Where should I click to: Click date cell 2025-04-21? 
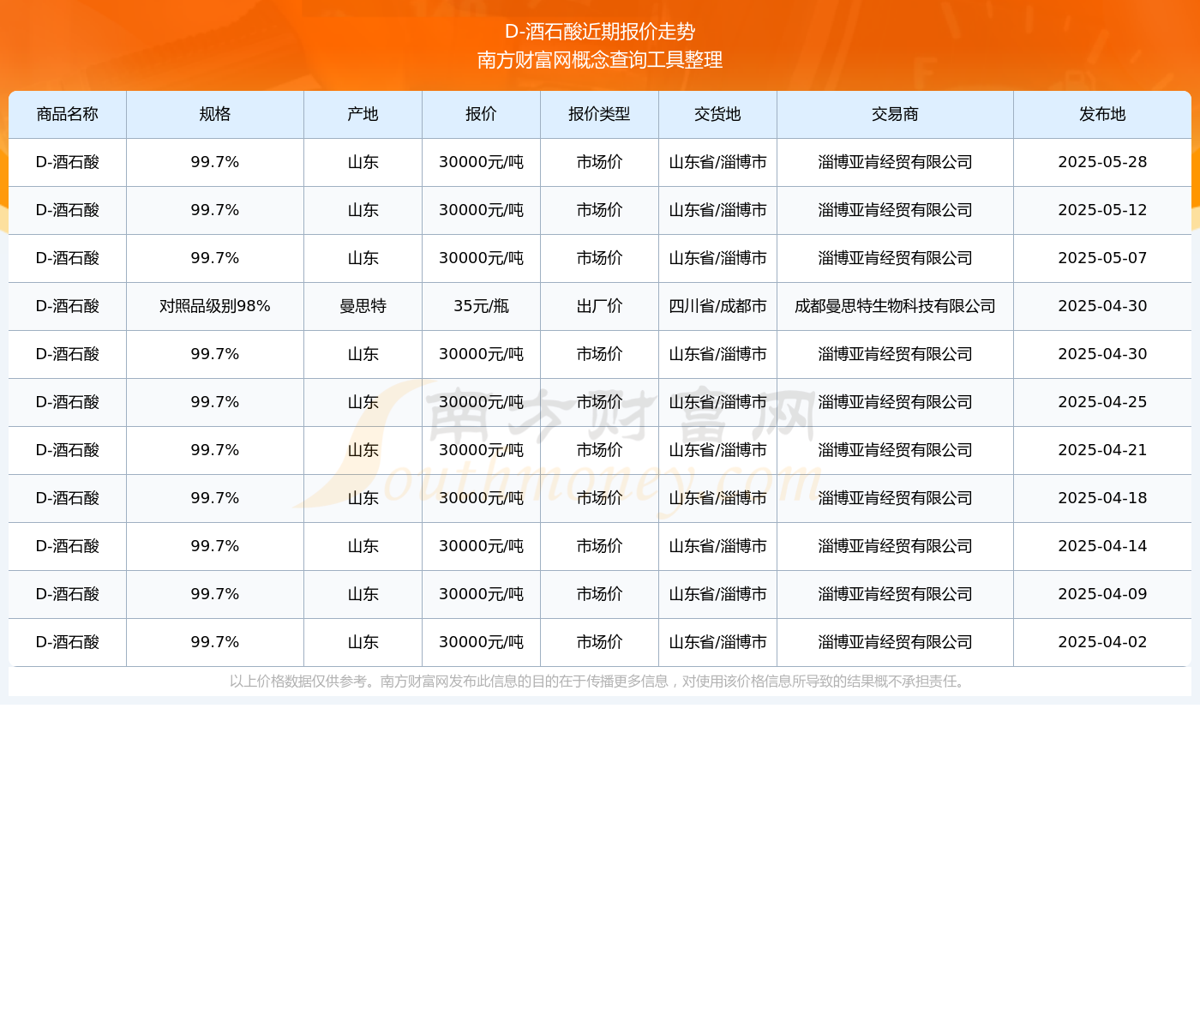point(1103,450)
